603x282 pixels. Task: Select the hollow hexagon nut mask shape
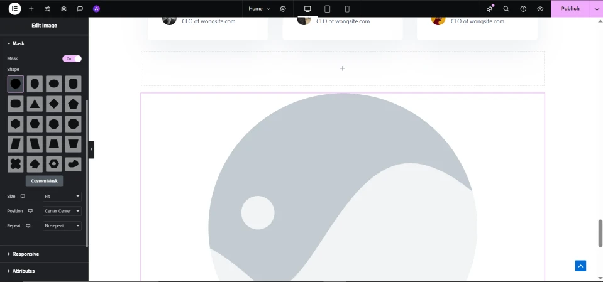[x=54, y=164]
